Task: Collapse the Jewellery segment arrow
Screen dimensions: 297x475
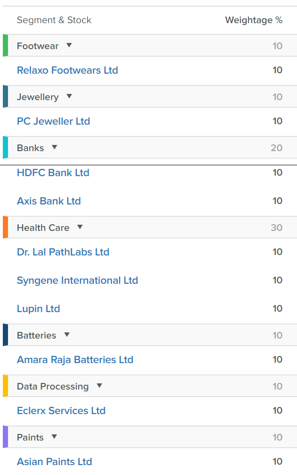Action: (x=69, y=96)
